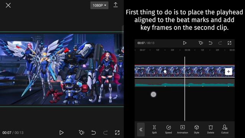Open the Speed tool

pyautogui.click(x=168, y=130)
